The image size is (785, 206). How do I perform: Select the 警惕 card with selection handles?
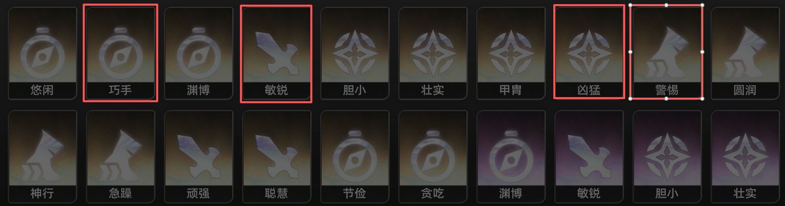(666, 52)
